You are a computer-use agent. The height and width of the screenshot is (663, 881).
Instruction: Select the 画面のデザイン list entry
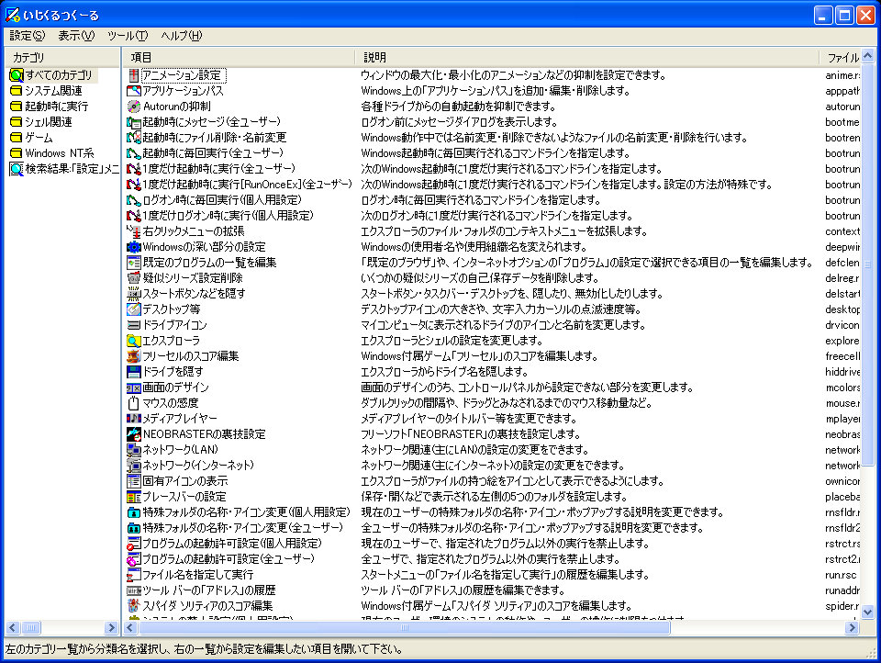pos(175,387)
